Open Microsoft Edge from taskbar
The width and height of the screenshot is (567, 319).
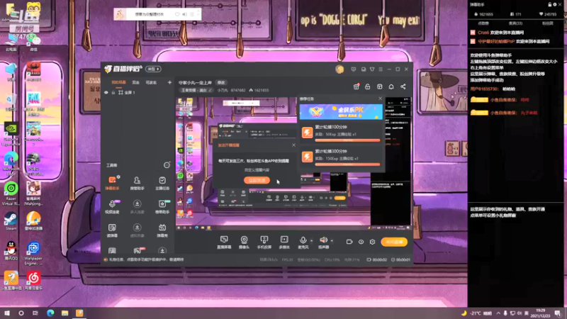[x=50, y=313]
